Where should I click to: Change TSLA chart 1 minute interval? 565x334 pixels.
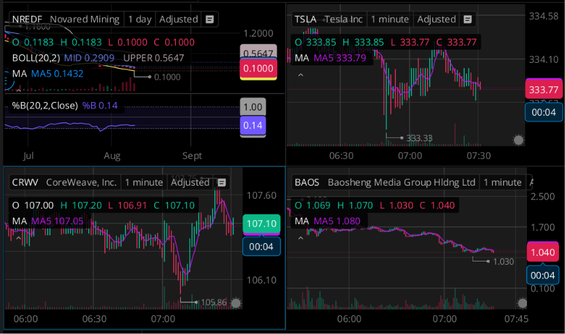389,20
